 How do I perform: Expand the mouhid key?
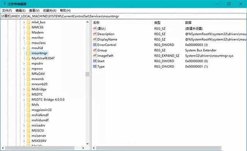tap(24, 48)
